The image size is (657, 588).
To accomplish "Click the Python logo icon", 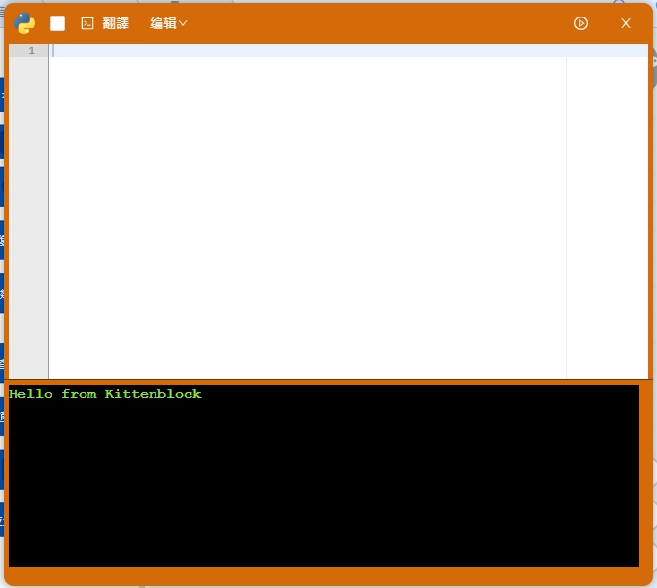I will tap(25, 23).
